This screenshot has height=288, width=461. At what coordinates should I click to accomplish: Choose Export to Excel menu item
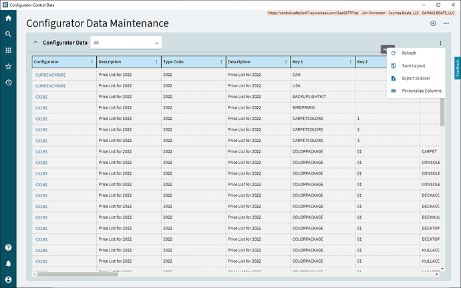416,78
